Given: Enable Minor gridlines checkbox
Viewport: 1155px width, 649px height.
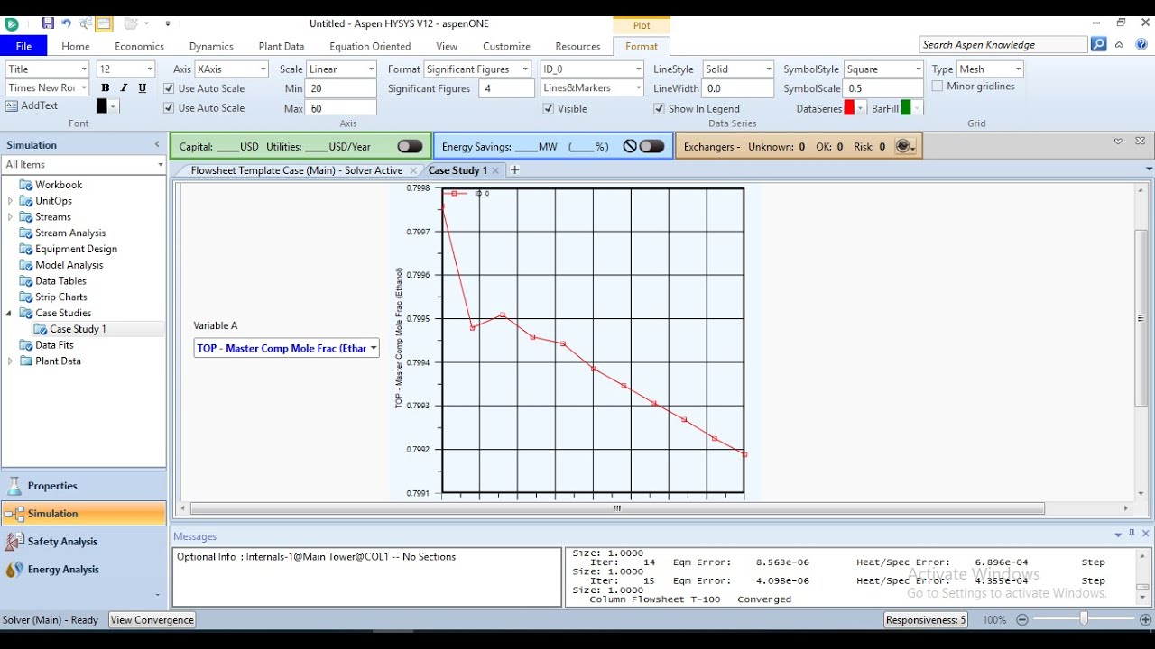Looking at the screenshot, I should (x=938, y=87).
